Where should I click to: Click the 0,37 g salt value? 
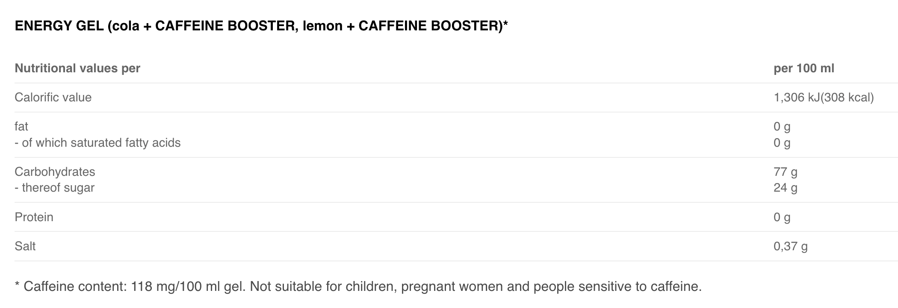pyautogui.click(x=790, y=246)
